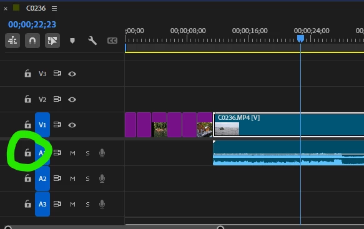Target track V3 label
The width and height of the screenshot is (364, 229).
[x=42, y=74]
